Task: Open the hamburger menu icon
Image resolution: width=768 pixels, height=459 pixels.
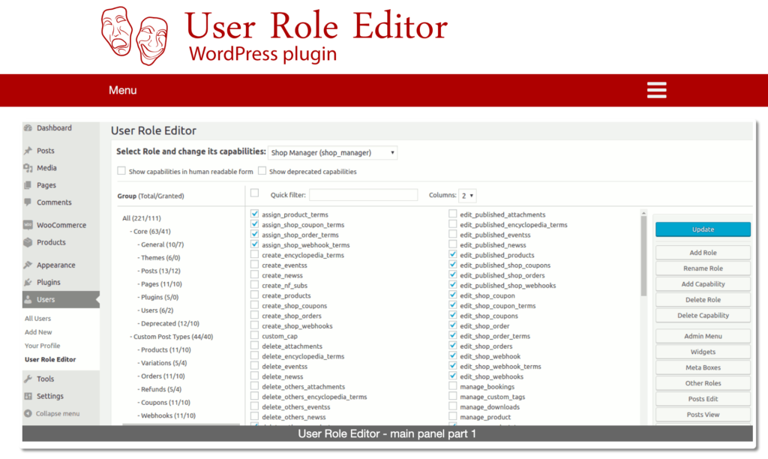Action: click(656, 90)
